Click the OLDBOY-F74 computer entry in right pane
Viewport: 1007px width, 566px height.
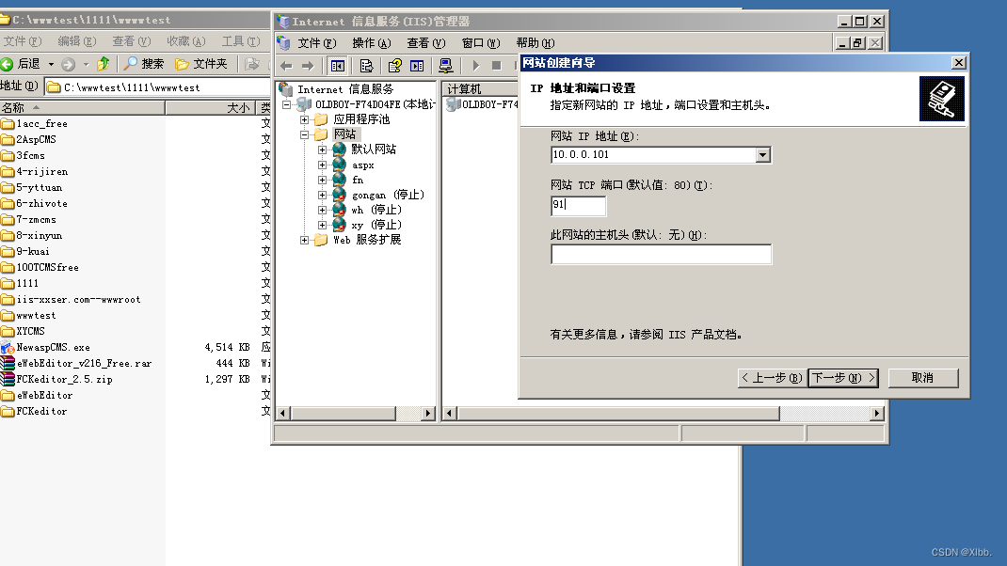[482, 104]
